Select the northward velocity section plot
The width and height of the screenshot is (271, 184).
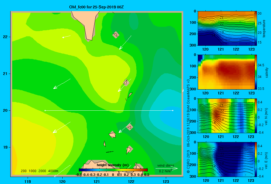[x=226, y=116]
